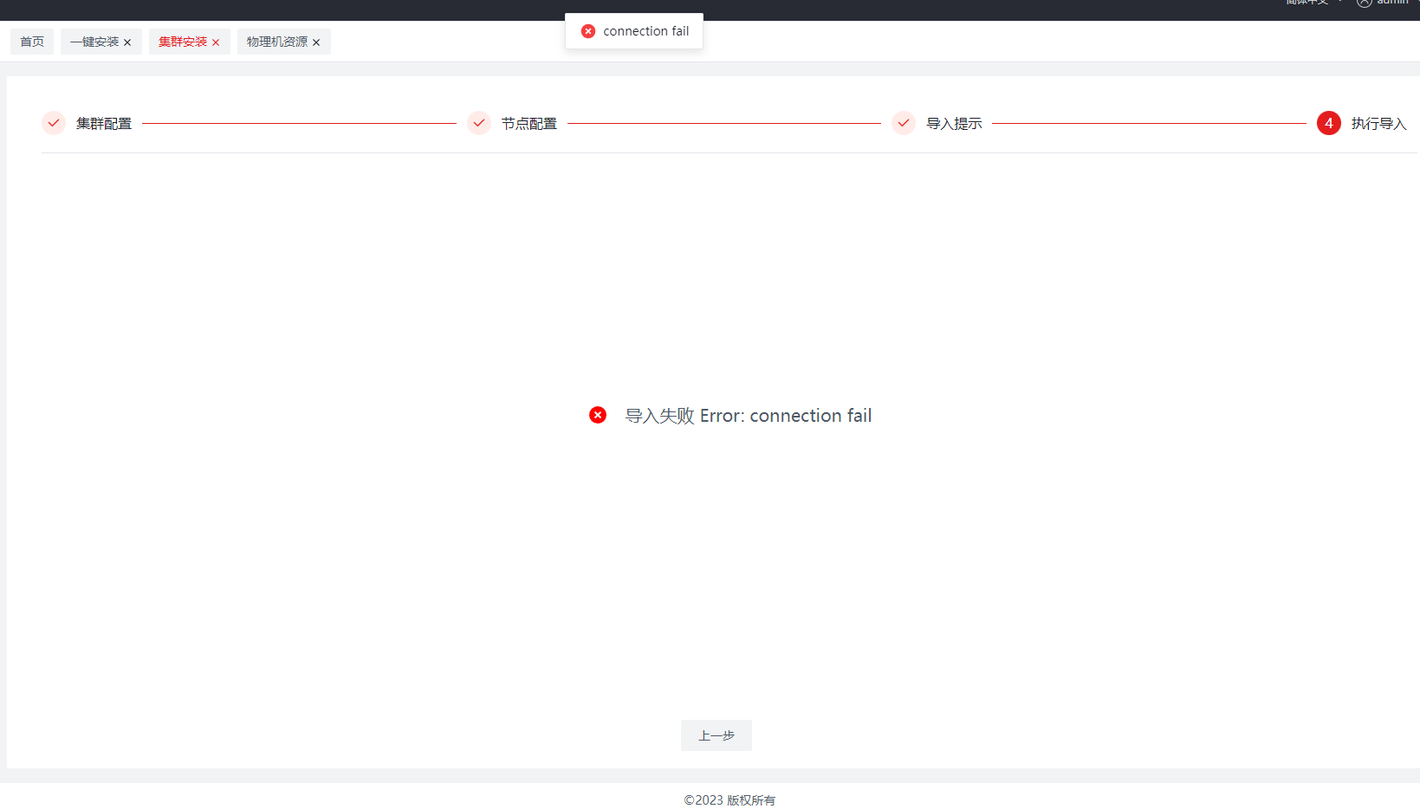Open the admin account menu
Screen dimensions: 1420x809
click(x=1392, y=3)
